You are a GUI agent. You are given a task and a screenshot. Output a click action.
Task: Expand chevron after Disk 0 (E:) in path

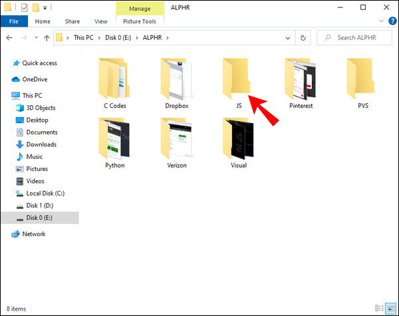pos(137,38)
